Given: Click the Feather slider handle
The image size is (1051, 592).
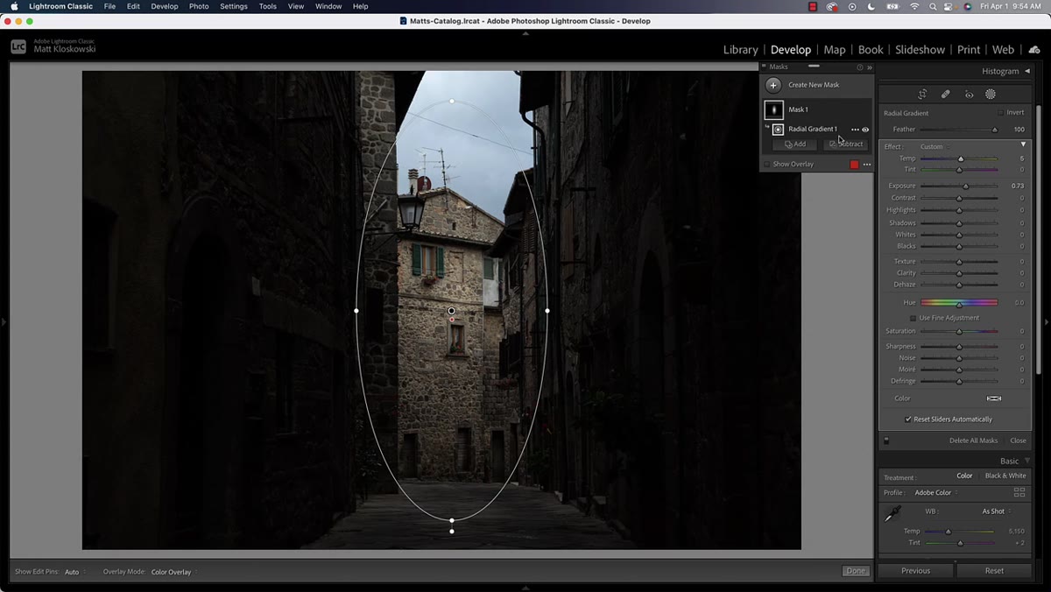Looking at the screenshot, I should [994, 130].
